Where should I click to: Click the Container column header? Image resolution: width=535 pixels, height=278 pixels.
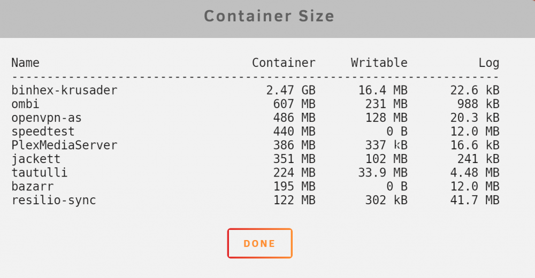[284, 63]
